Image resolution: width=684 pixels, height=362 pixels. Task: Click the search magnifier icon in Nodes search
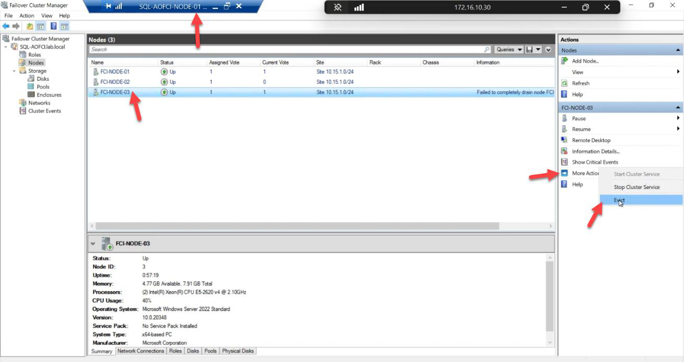click(x=487, y=50)
